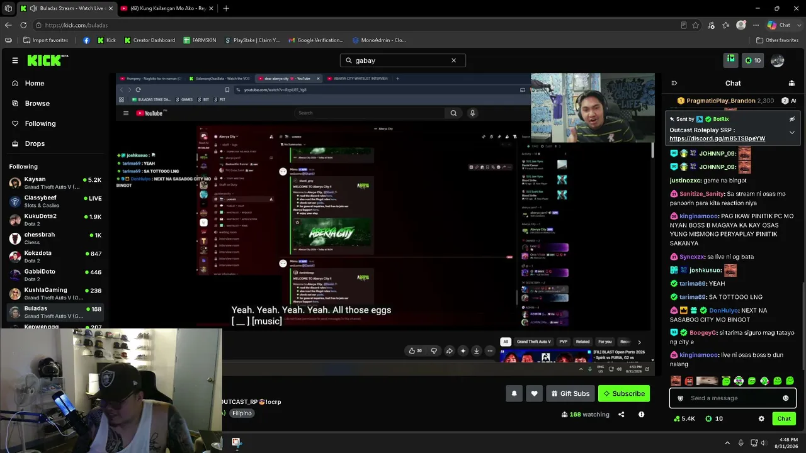Add this page to favorites star
806x453 pixels.
tap(696, 25)
